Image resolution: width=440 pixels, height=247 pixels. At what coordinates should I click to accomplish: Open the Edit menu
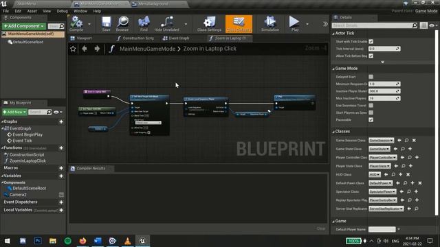pyautogui.click(x=19, y=11)
